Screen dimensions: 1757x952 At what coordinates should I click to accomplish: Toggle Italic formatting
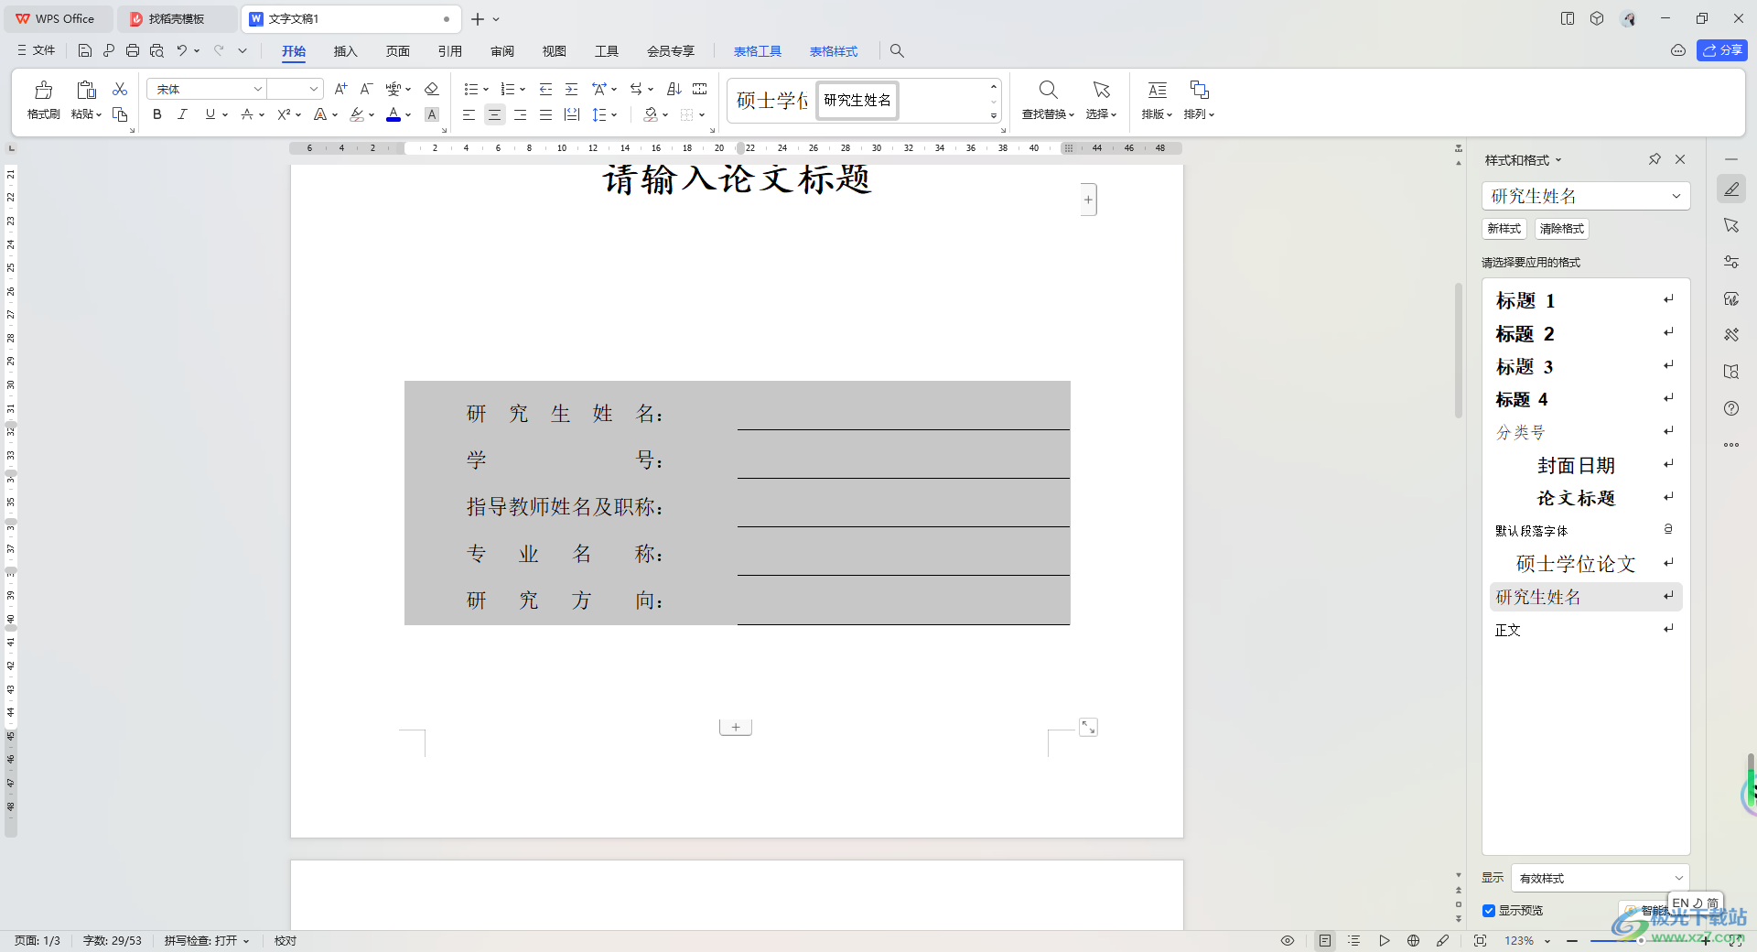[182, 114]
